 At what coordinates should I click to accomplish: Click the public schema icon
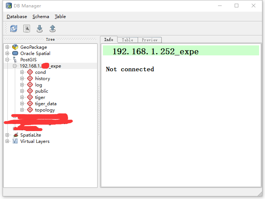click(x=30, y=91)
